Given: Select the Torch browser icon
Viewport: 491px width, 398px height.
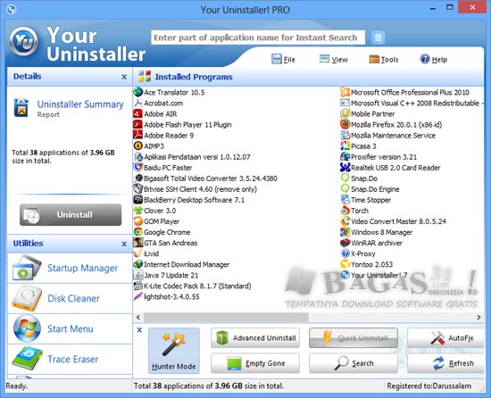Looking at the screenshot, I should 345,211.
